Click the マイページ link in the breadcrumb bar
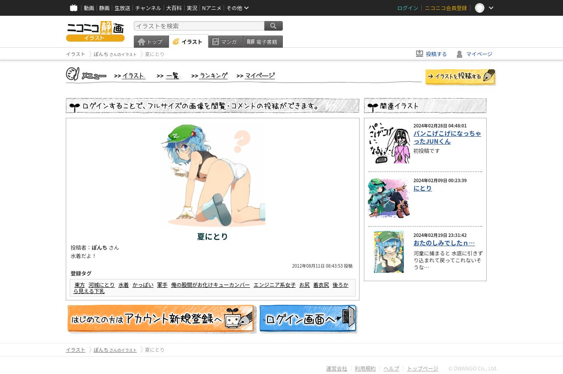Viewport: 563px width, 374px height. pos(479,54)
